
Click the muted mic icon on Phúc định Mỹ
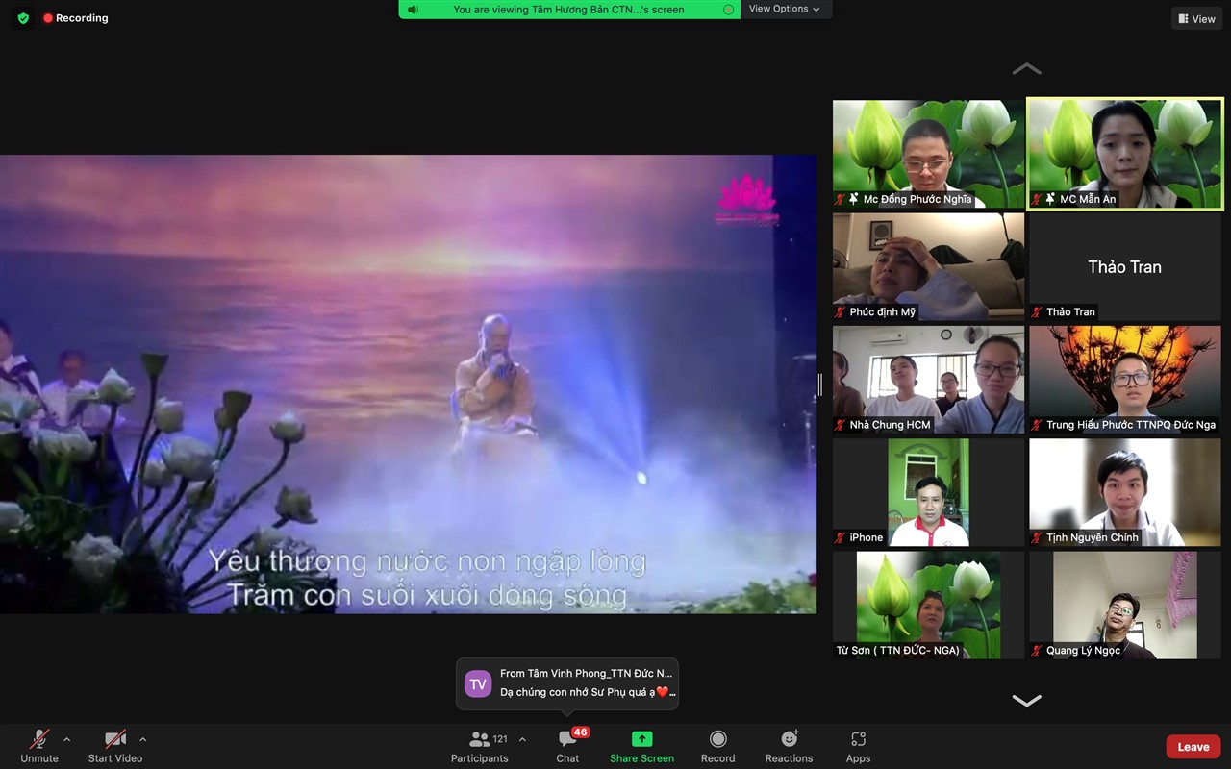[842, 312]
